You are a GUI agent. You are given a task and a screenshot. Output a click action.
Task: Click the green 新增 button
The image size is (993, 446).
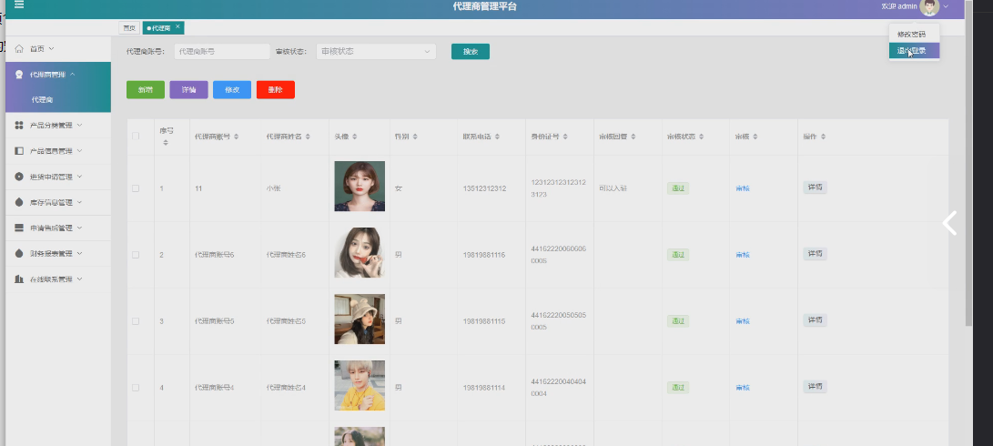[x=146, y=90]
